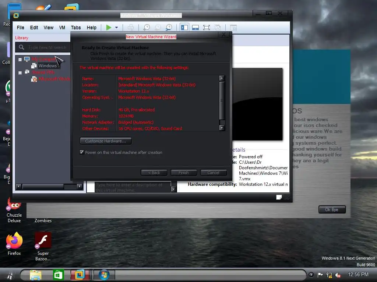Click the settings list scroll up arrow
The width and height of the screenshot is (377, 282).
(222, 78)
